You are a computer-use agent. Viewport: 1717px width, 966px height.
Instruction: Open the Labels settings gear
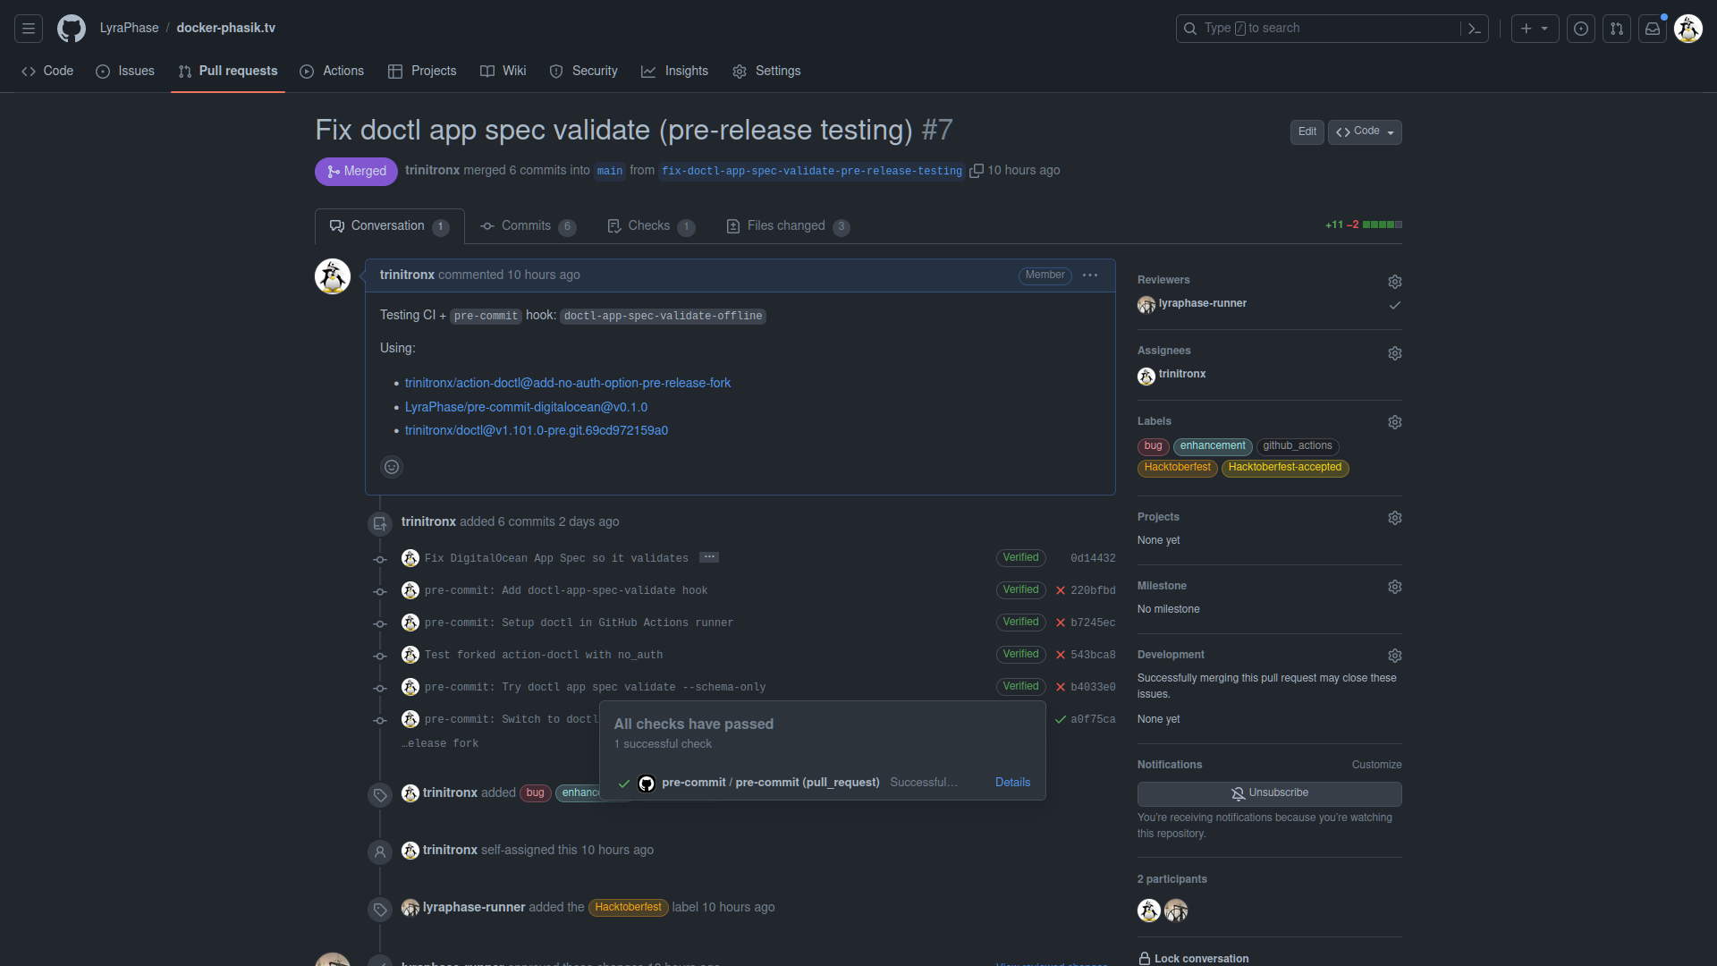(x=1395, y=421)
